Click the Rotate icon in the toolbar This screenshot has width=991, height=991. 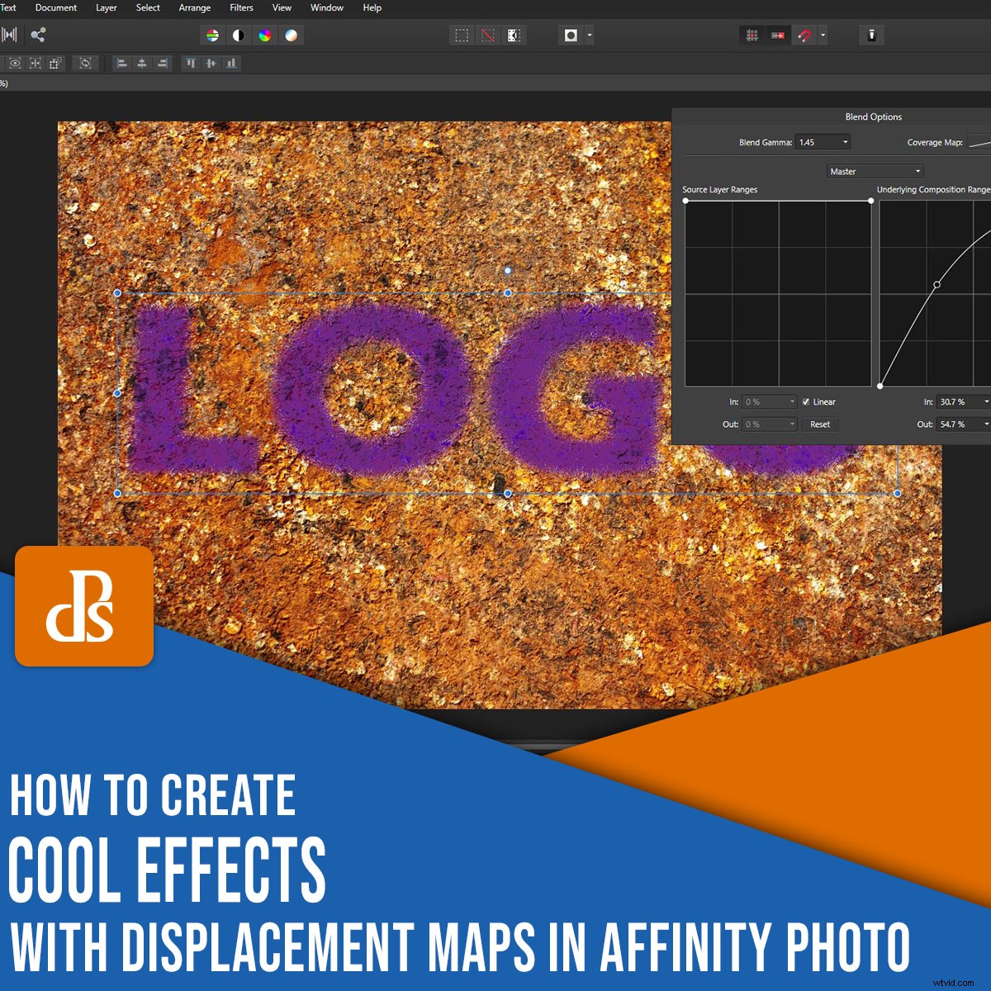click(x=87, y=64)
